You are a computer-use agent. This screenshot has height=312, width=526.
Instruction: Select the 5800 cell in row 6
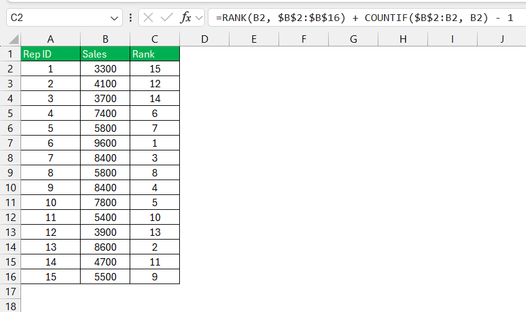click(x=105, y=128)
